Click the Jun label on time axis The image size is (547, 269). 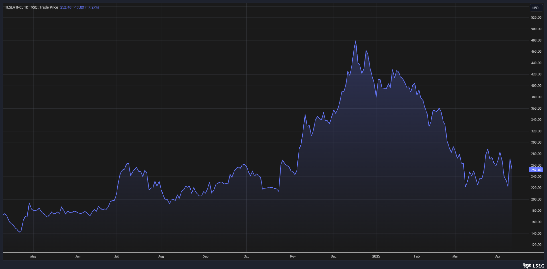pyautogui.click(x=78, y=256)
